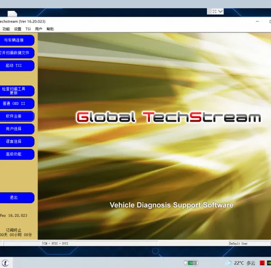Open the TSI menu
Image resolution: width=271 pixels, height=268 pixels.
[x=28, y=29]
